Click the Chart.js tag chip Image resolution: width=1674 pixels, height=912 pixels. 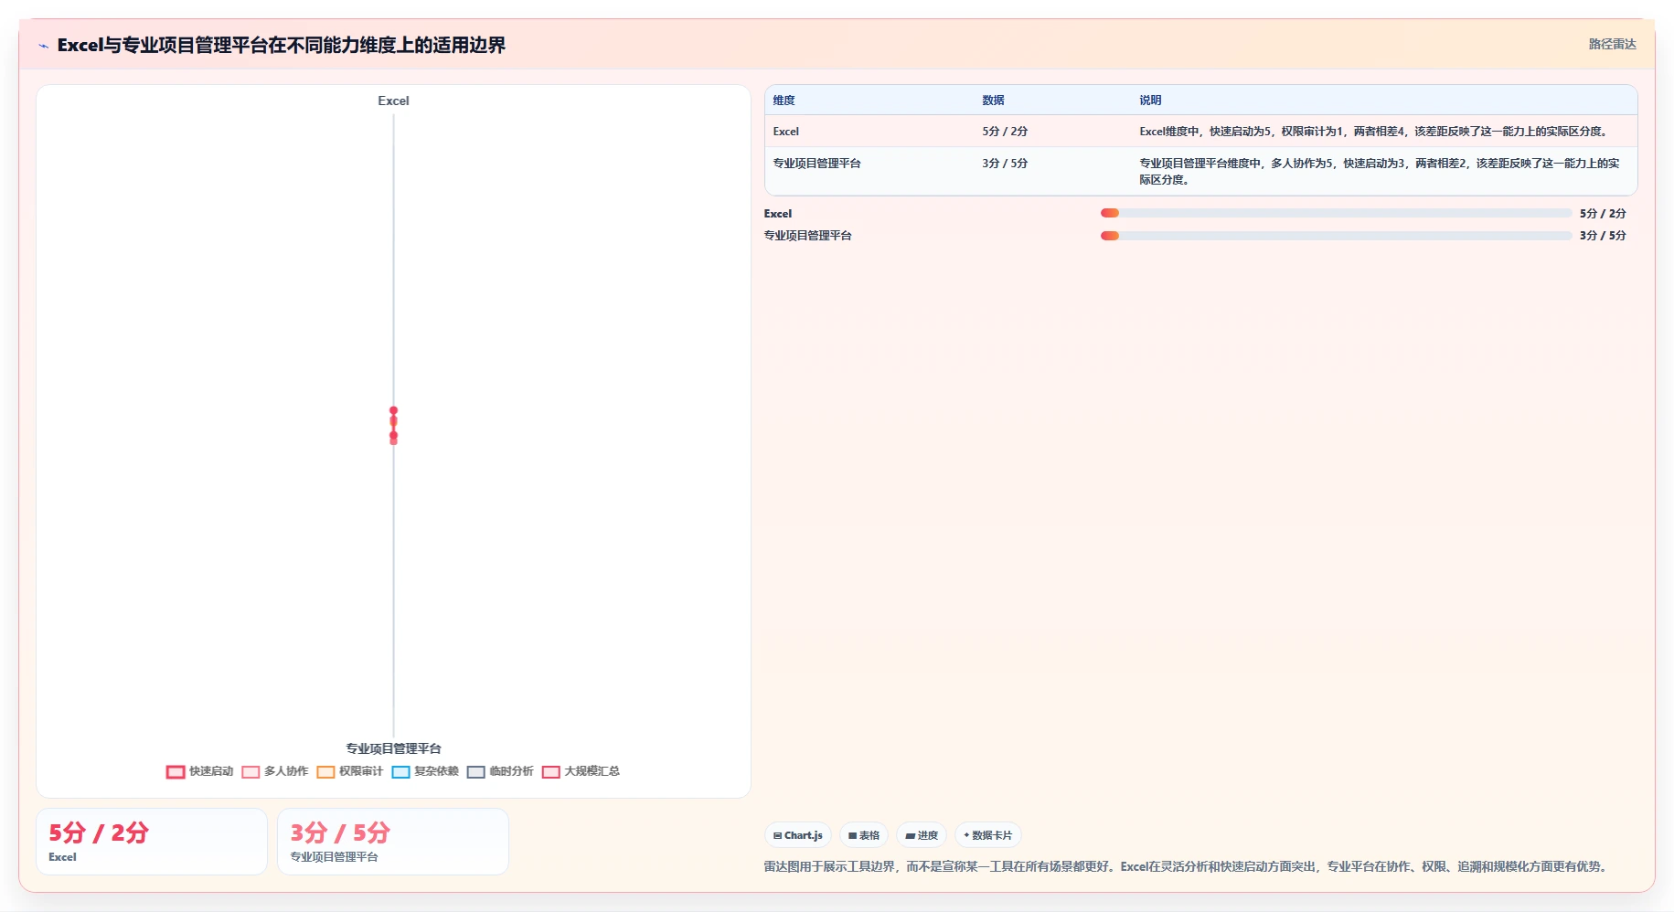pos(797,835)
